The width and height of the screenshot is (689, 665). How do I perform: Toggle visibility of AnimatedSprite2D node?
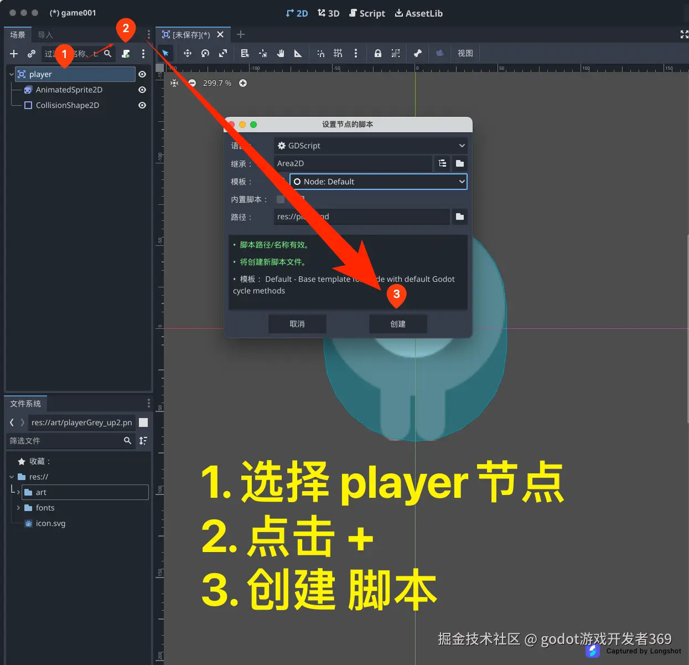click(x=142, y=90)
